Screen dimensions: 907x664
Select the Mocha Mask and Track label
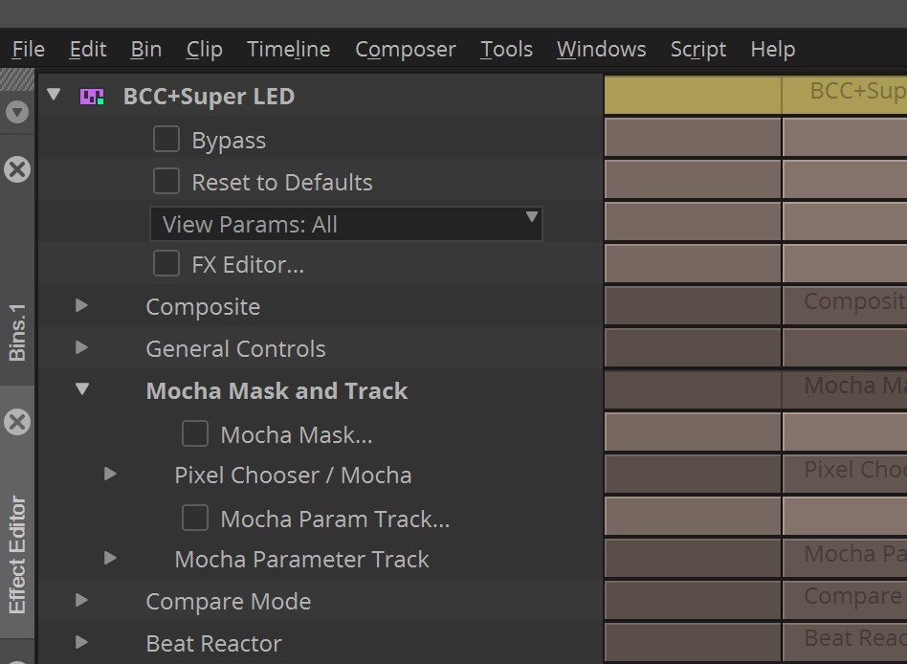pyautogui.click(x=277, y=391)
